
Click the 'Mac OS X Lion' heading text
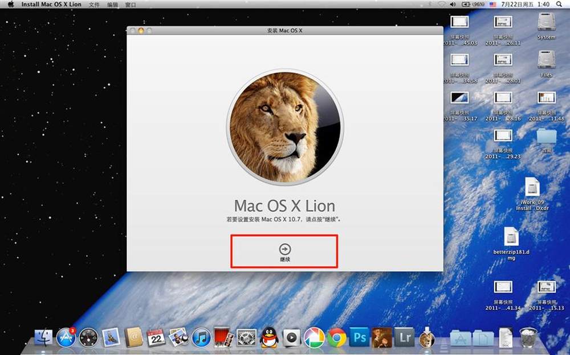click(284, 206)
